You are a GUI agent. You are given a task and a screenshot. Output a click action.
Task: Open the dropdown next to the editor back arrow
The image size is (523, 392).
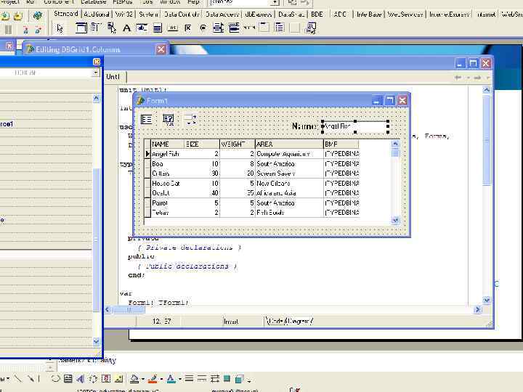coord(468,78)
